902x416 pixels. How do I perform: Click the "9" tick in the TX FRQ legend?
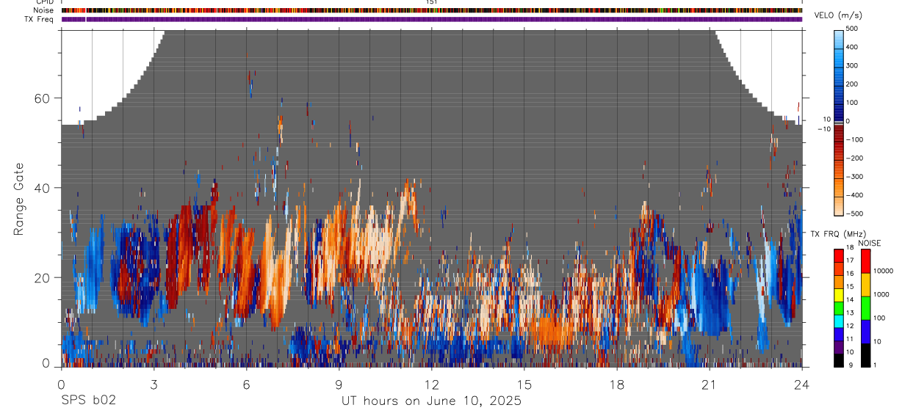849,365
